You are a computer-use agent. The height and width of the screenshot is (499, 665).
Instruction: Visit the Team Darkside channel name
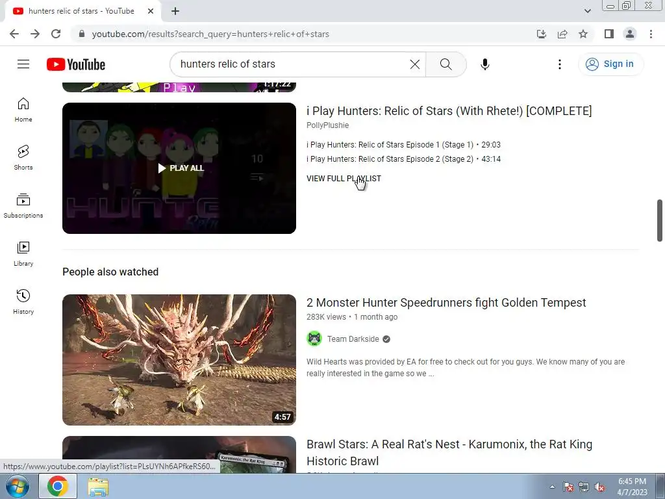[353, 339]
